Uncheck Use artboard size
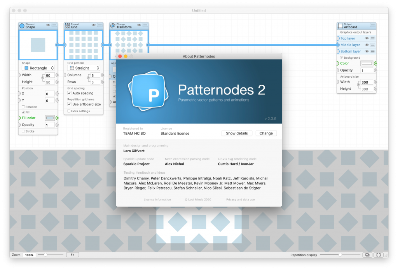This screenshot has width=398, height=270. click(69, 104)
